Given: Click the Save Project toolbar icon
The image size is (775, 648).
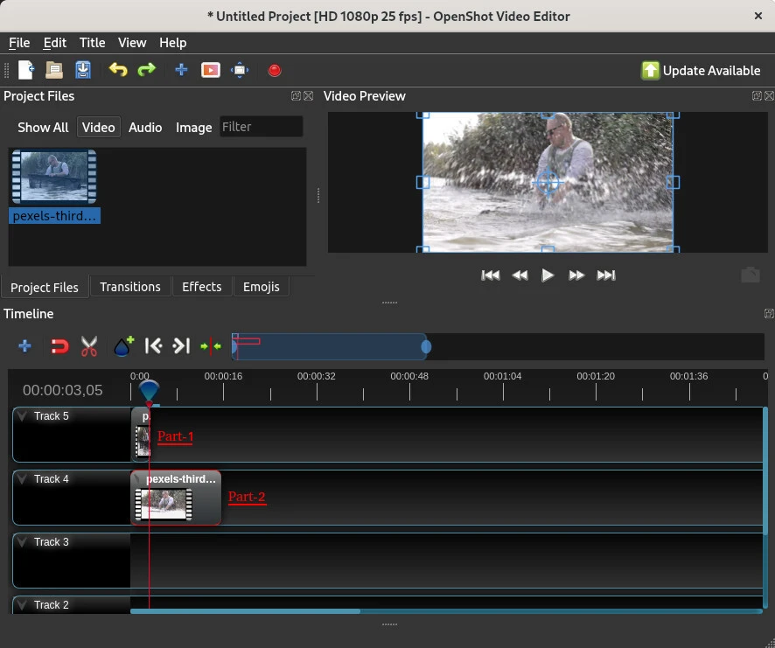Looking at the screenshot, I should (83, 70).
